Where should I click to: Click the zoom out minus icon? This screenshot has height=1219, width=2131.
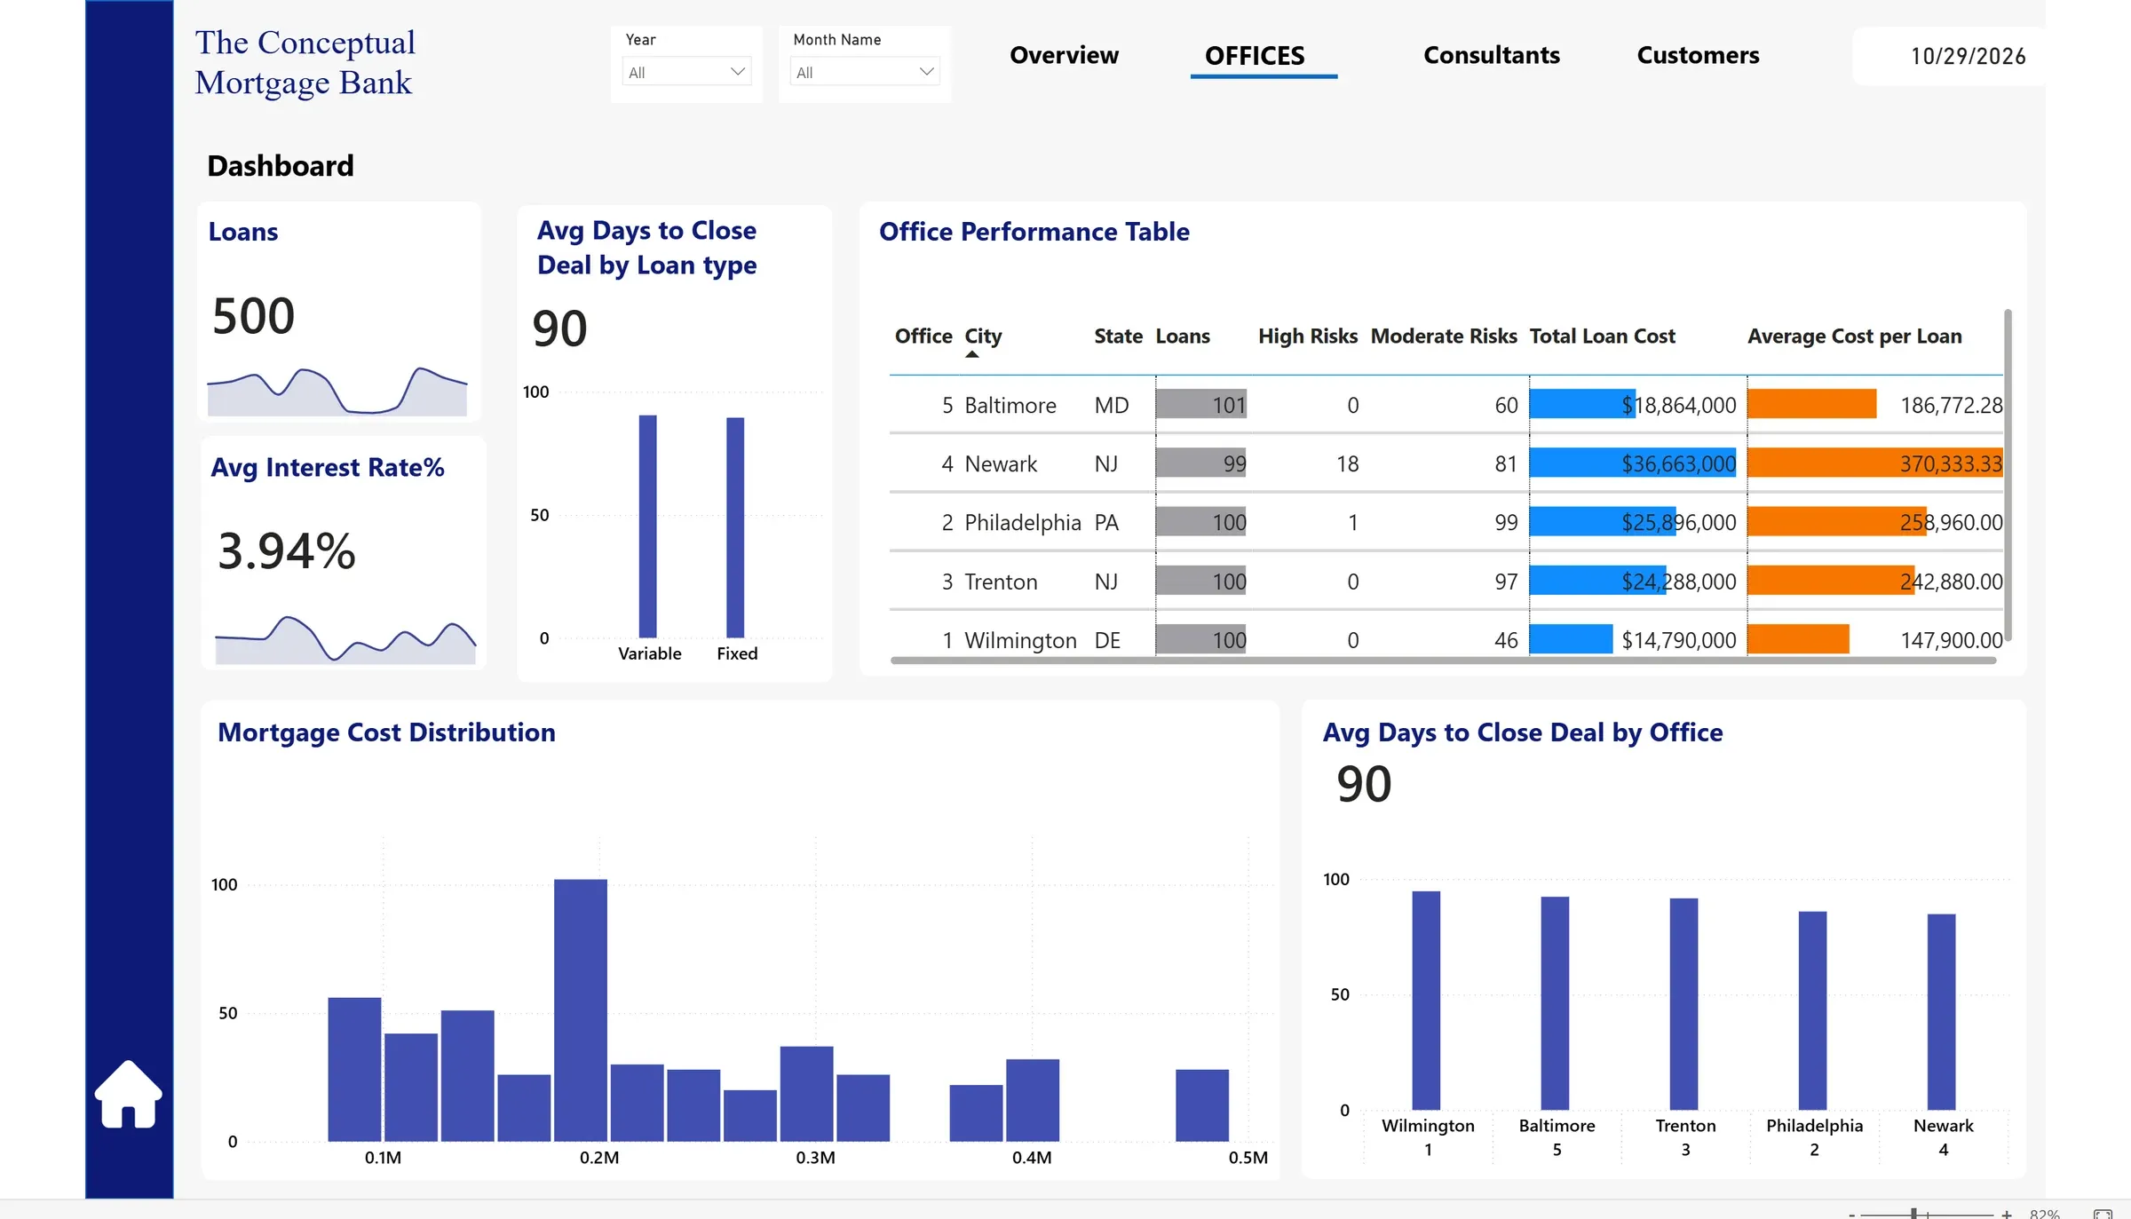pyautogui.click(x=1852, y=1215)
